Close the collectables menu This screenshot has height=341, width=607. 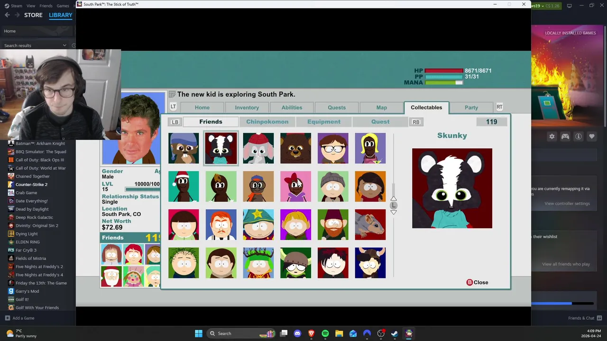coord(477,282)
